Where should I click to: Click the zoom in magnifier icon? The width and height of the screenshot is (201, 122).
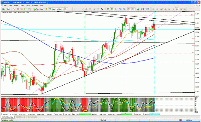[x=121, y=9]
